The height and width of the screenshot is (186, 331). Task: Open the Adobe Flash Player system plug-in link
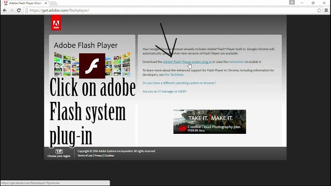(x=187, y=62)
